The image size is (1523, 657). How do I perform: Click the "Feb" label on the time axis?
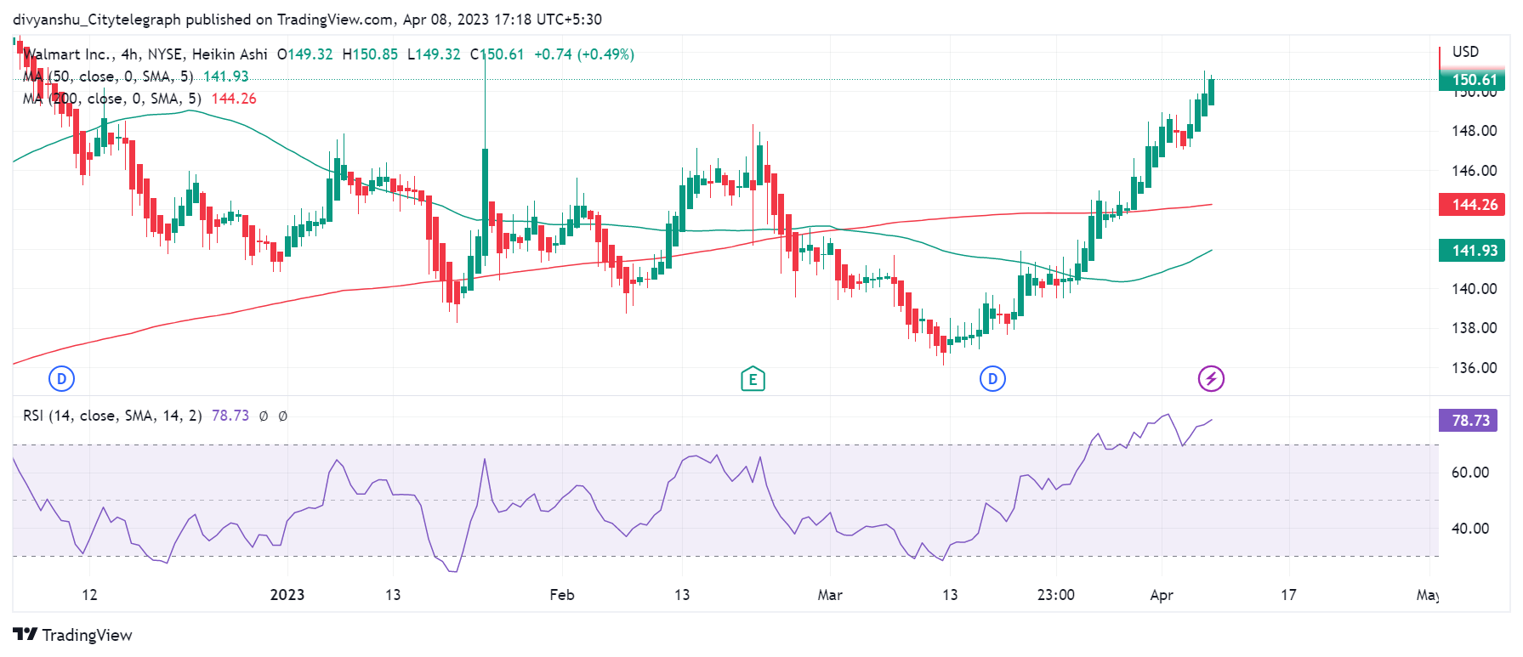[x=562, y=595]
